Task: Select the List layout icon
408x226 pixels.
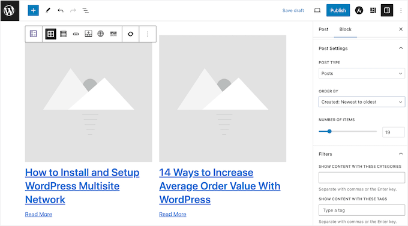Action: click(63, 34)
